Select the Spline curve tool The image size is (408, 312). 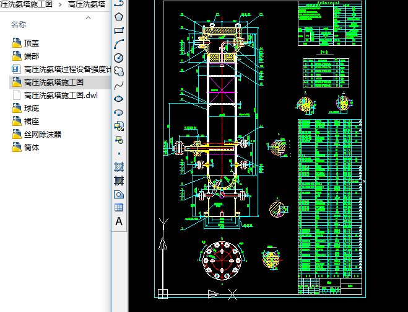click(119, 85)
